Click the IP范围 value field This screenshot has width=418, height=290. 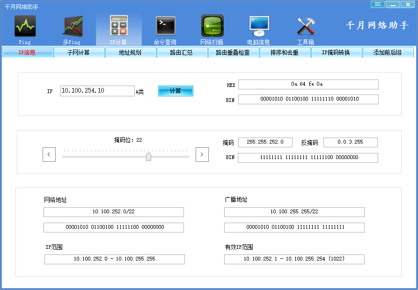[x=115, y=259]
